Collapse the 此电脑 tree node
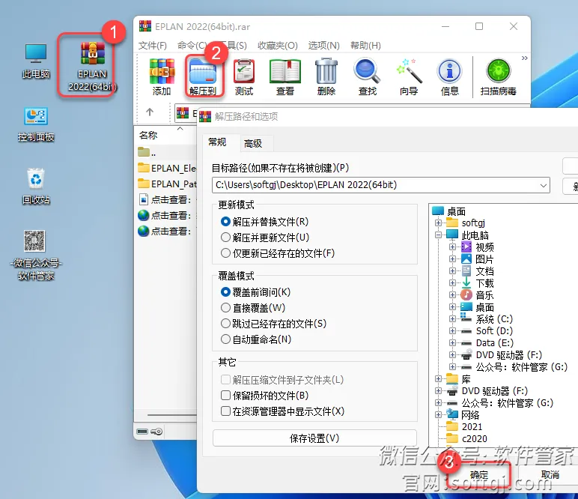578x499 pixels. tap(438, 235)
